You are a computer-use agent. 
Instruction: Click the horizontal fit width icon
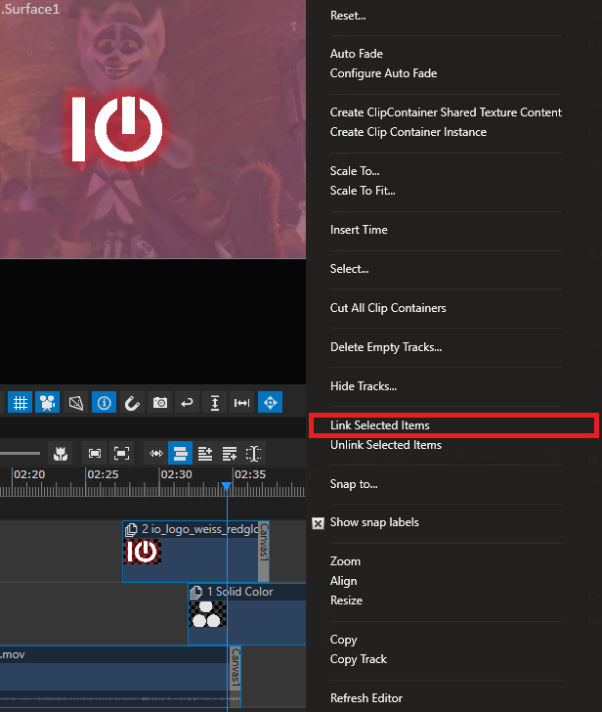(x=241, y=402)
